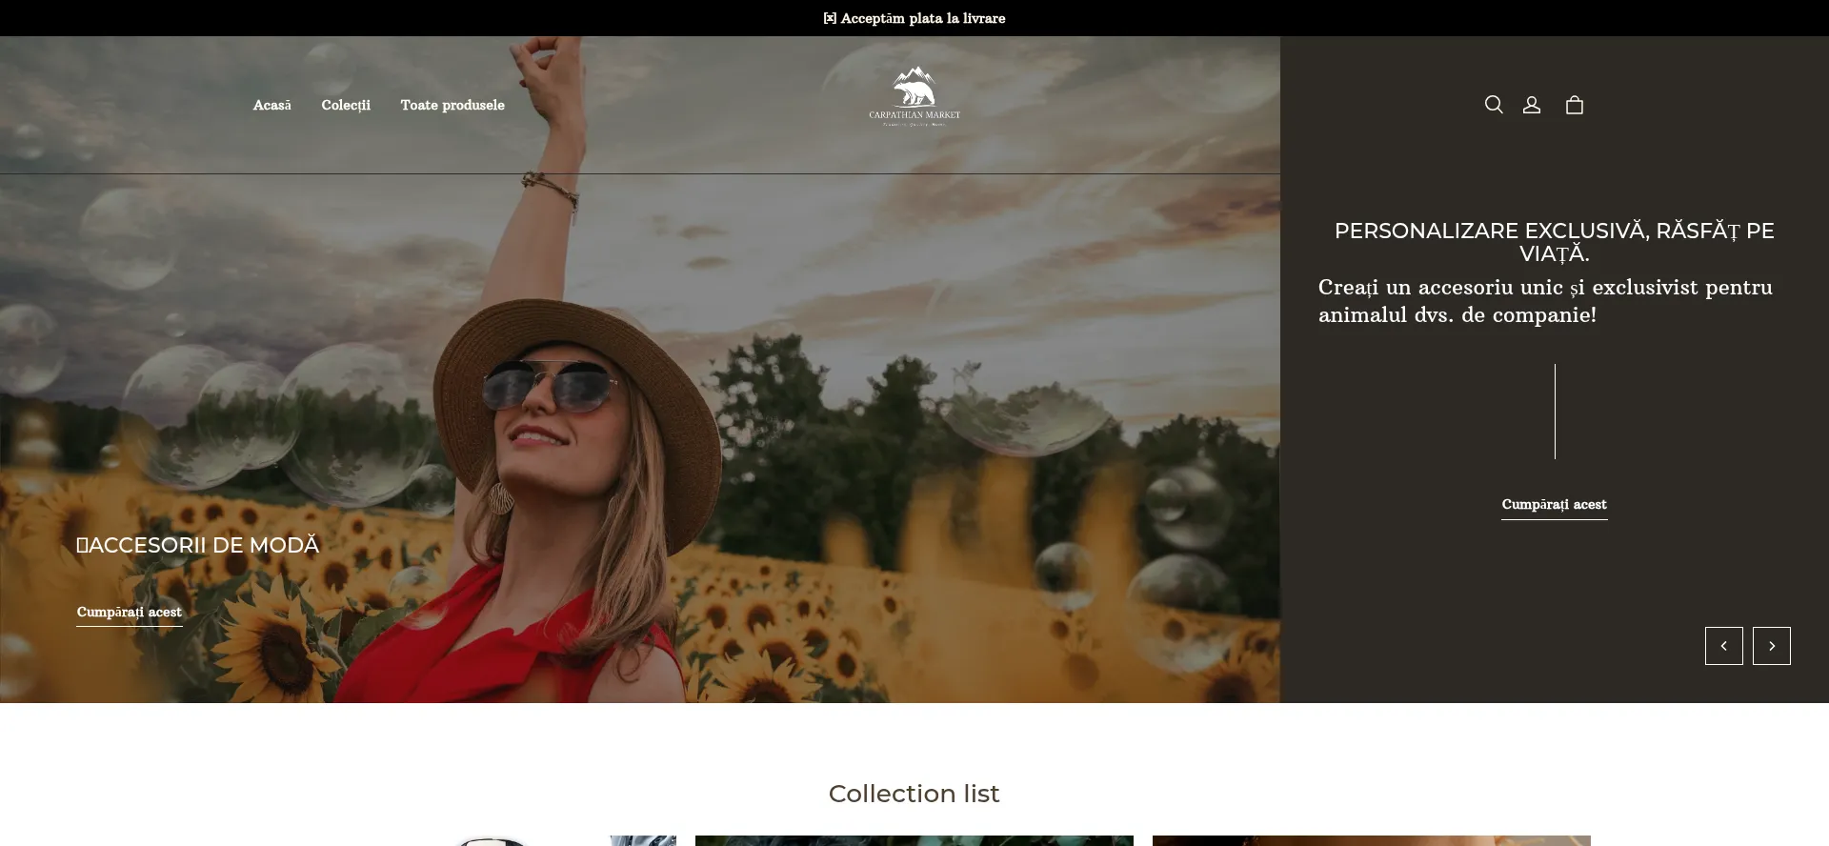The image size is (1829, 846).
Task: Click Cumpărați acest in dark panel
Action: point(1554,505)
